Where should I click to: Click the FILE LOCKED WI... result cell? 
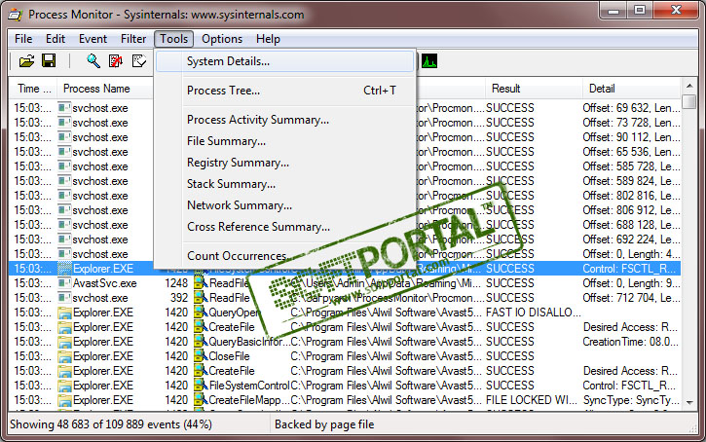533,400
